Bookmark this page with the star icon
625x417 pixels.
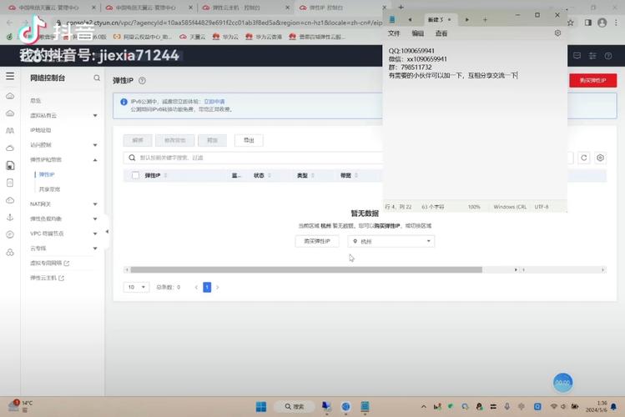tap(571, 23)
